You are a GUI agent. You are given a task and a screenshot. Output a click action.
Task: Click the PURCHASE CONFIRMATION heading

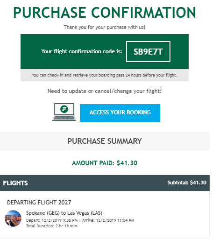[105, 13]
